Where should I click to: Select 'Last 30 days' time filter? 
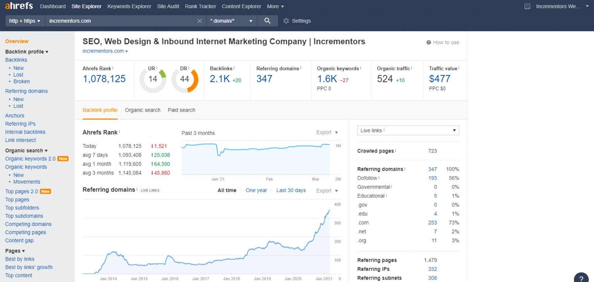[x=291, y=190]
